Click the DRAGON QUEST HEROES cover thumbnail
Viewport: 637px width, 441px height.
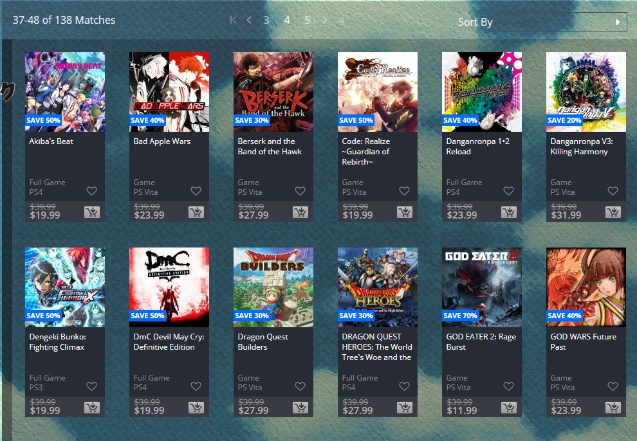(378, 287)
